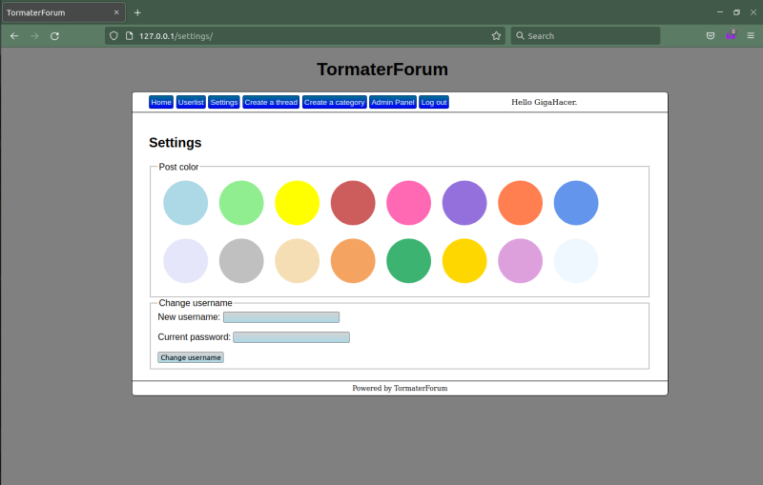Viewport: 763px width, 485px height.
Task: Click the 'Powered by TormaterForum' footer text
Action: click(x=400, y=389)
